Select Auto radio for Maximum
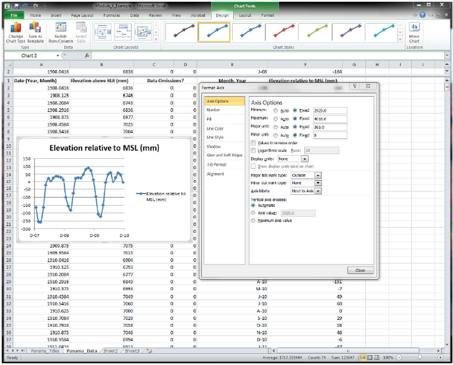The image size is (453, 365). click(x=276, y=119)
